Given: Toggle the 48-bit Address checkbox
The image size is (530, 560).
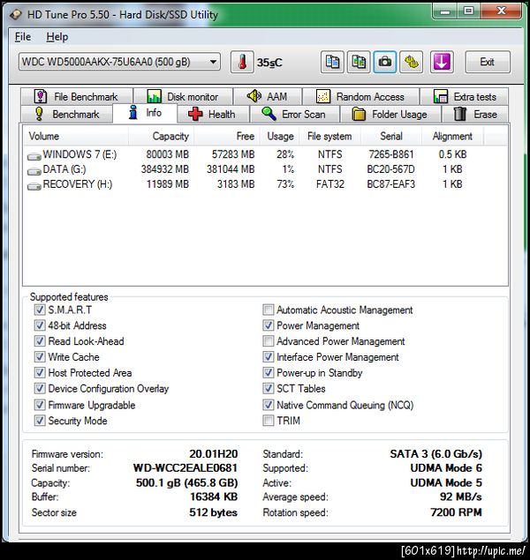Looking at the screenshot, I should click(x=40, y=325).
